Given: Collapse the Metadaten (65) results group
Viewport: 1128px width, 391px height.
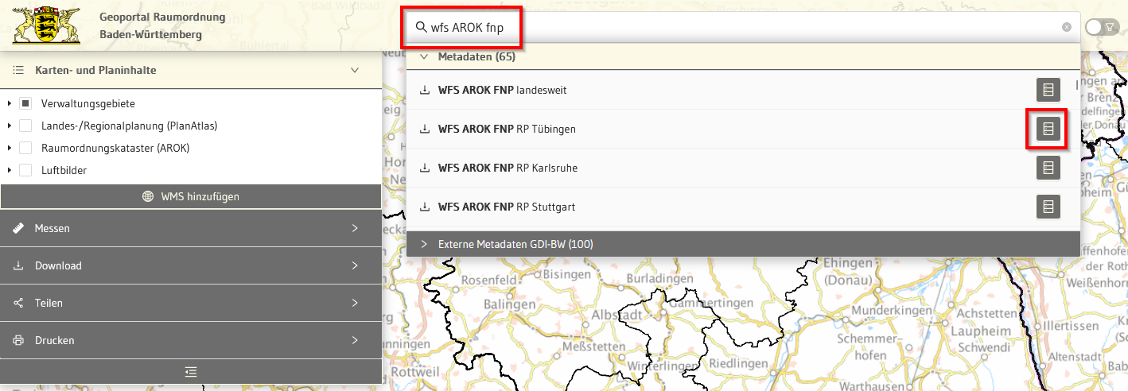Looking at the screenshot, I should coord(424,57).
